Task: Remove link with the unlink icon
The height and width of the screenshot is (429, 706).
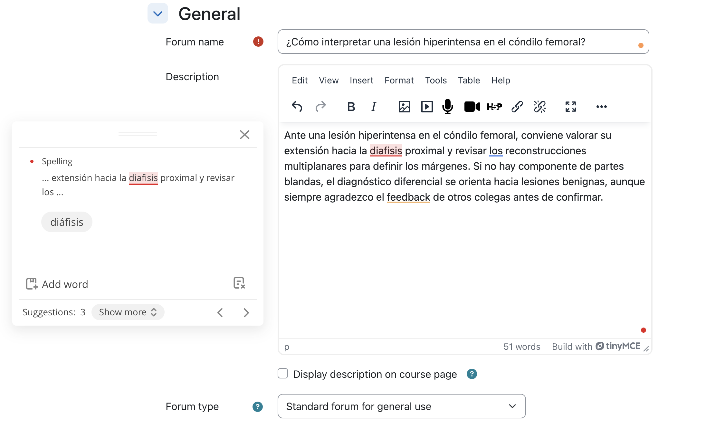Action: [x=540, y=107]
